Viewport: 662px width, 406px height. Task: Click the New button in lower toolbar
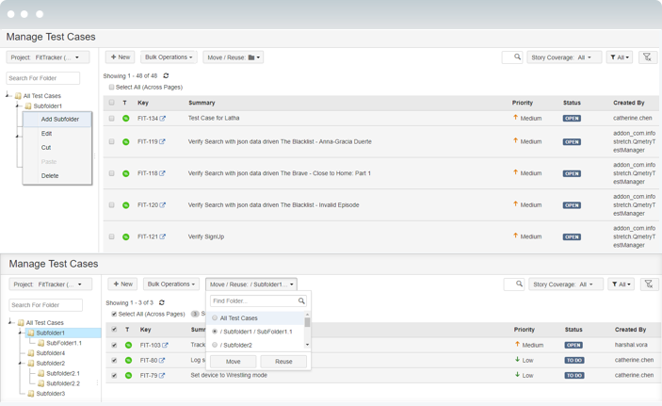pos(122,284)
